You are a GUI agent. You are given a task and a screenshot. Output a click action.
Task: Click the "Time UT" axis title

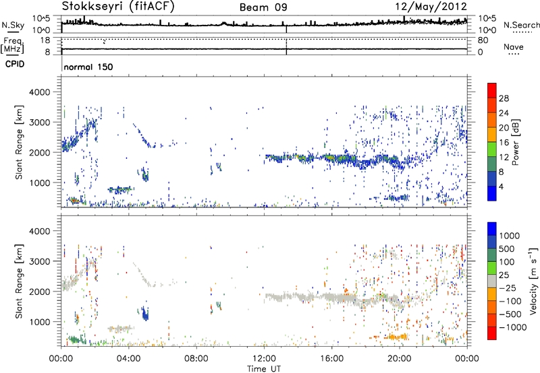(x=264, y=369)
